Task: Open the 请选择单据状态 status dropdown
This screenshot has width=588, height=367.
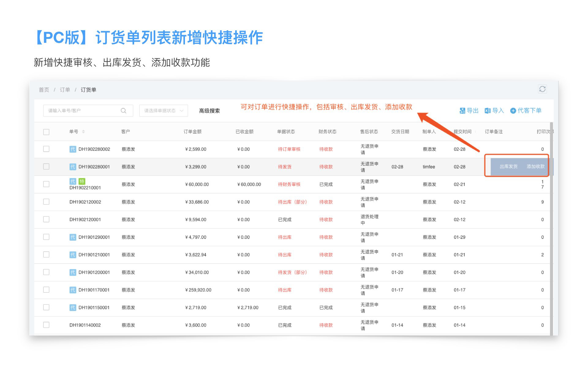Action: [x=164, y=111]
